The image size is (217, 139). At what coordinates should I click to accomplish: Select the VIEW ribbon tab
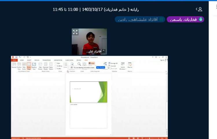[86, 60]
